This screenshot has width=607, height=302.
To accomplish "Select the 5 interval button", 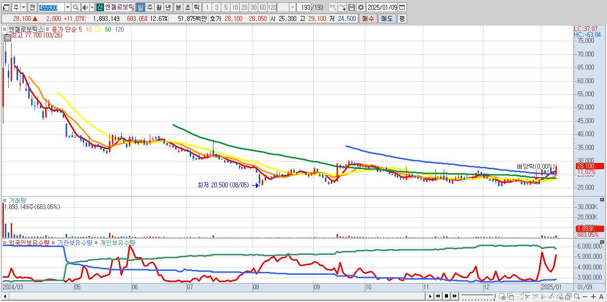I will pyautogui.click(x=225, y=7).
